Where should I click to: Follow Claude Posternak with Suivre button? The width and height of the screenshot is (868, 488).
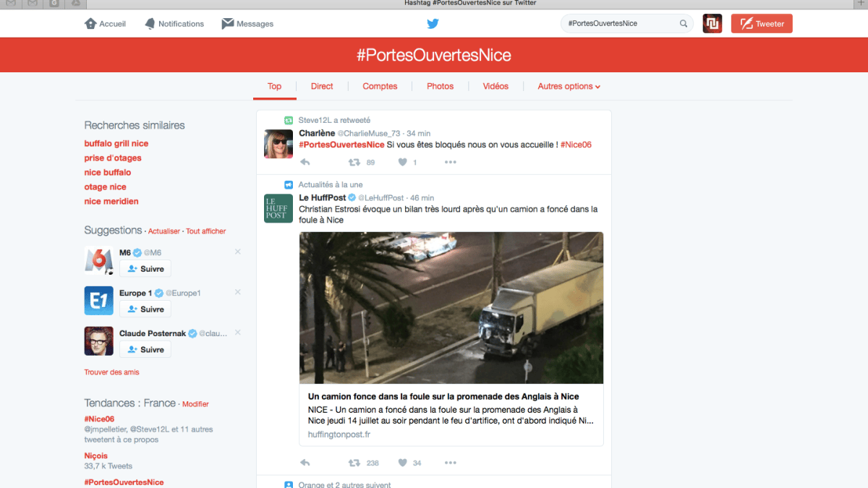coord(145,350)
